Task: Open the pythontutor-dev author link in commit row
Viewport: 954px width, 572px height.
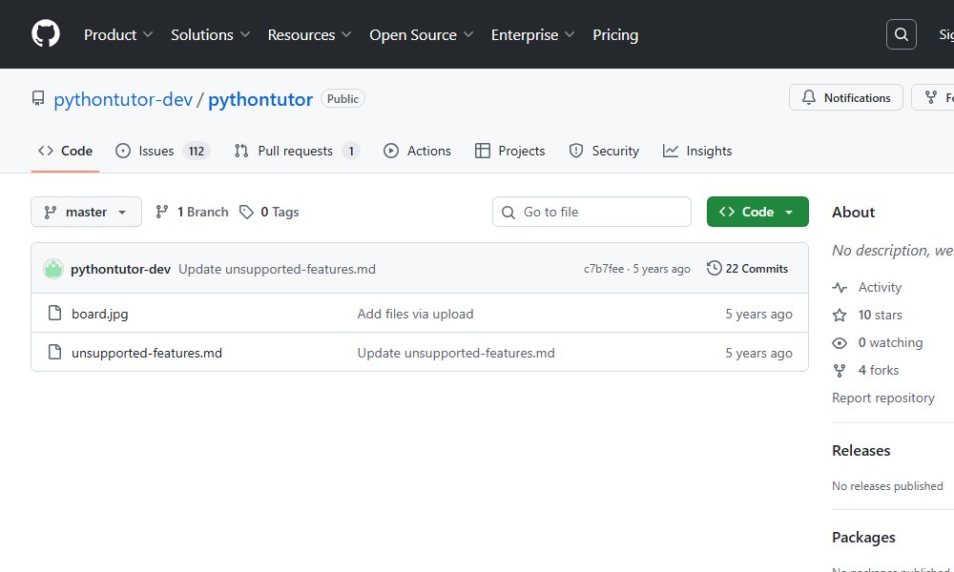Action: pyautogui.click(x=120, y=269)
